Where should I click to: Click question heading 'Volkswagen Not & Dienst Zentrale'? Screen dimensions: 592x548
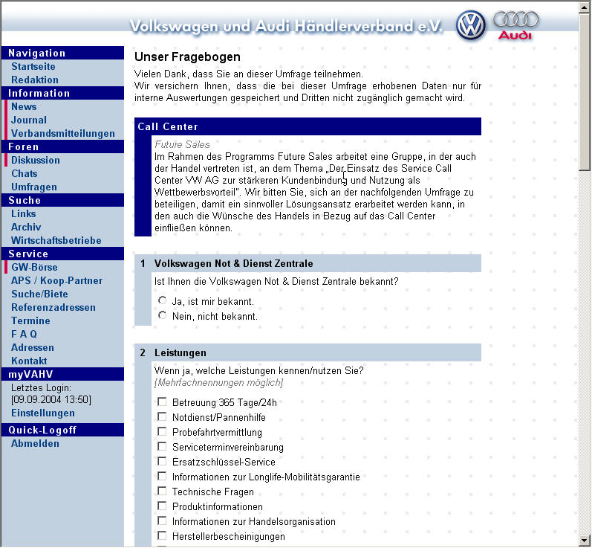click(233, 263)
